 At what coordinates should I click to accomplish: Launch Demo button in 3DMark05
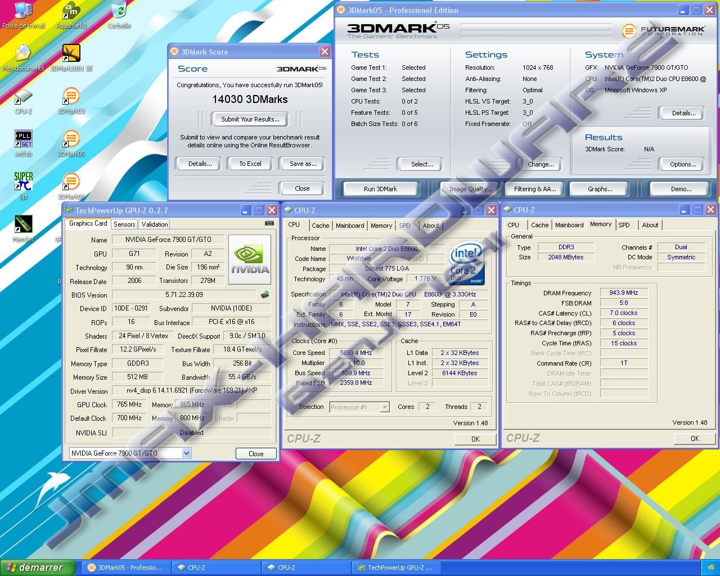coord(681,189)
